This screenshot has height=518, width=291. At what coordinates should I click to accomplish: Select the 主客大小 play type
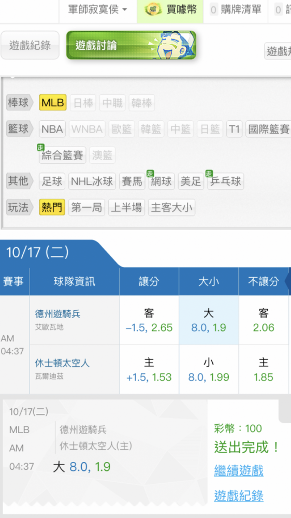tap(171, 207)
